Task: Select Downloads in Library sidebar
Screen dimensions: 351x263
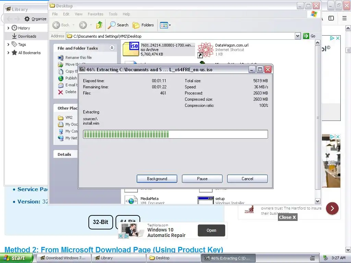Action: tap(26, 36)
